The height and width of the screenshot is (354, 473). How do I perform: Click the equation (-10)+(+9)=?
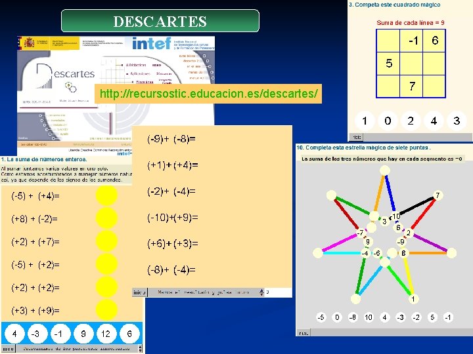point(173,218)
